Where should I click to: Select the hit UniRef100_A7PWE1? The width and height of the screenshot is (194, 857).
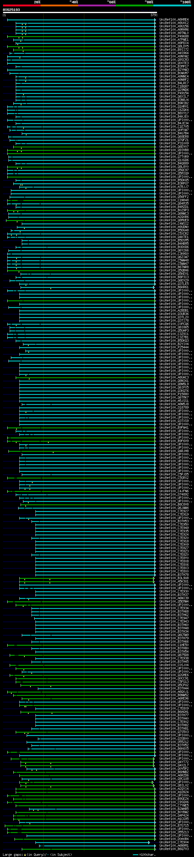(x=174, y=40)
